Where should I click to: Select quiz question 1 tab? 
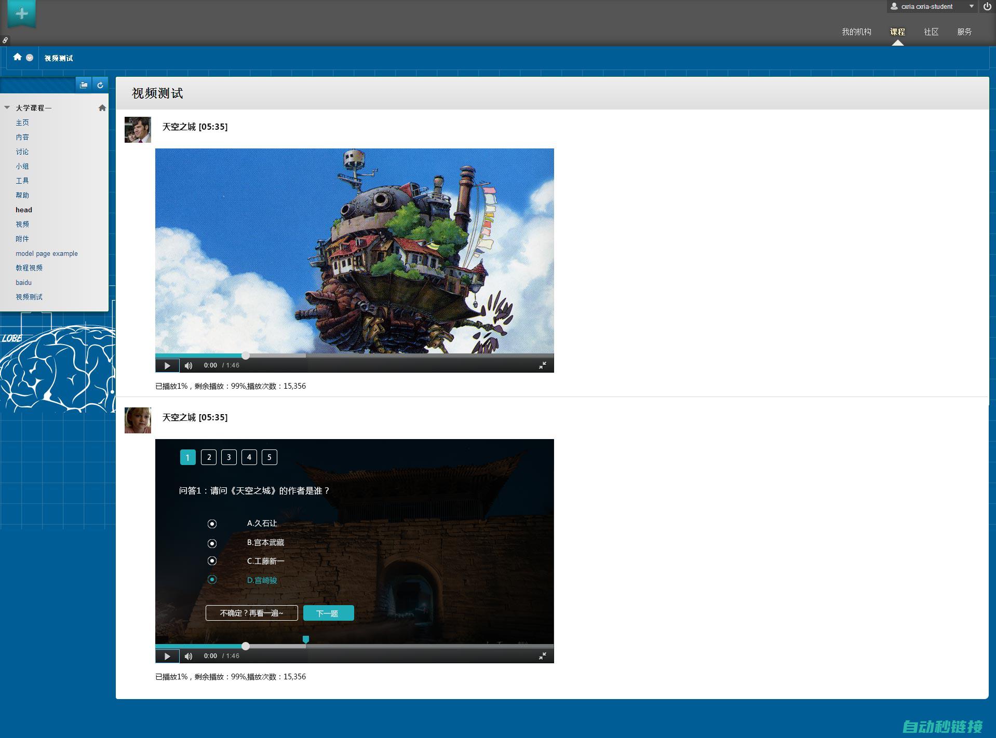(188, 457)
